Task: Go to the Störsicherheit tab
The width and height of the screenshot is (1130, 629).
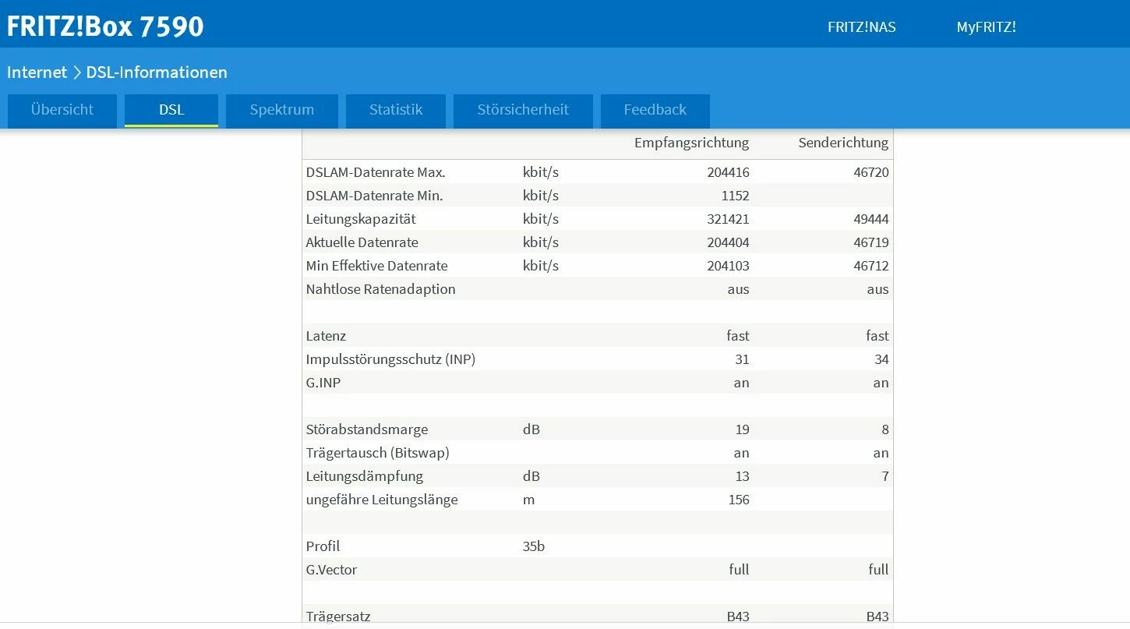Action: point(523,110)
